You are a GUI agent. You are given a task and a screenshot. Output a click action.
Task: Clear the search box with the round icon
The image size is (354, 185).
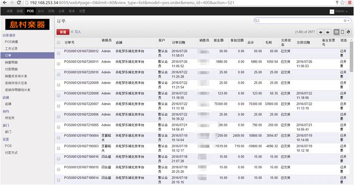345,21
